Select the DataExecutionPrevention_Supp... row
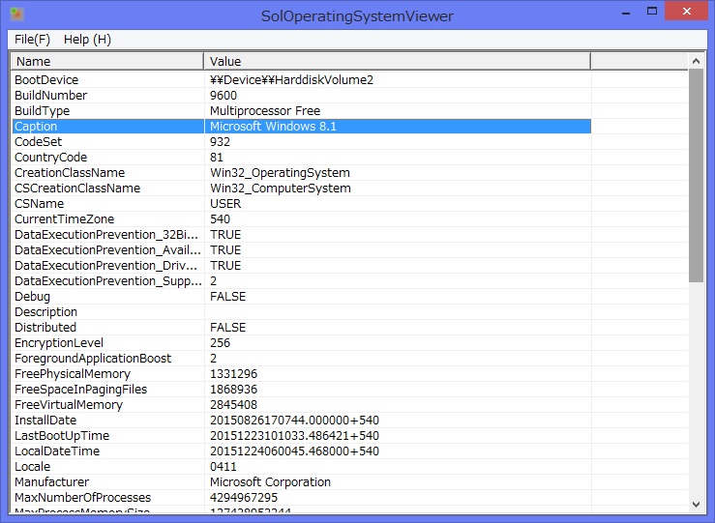Screen dimensions: 715x523 point(302,281)
